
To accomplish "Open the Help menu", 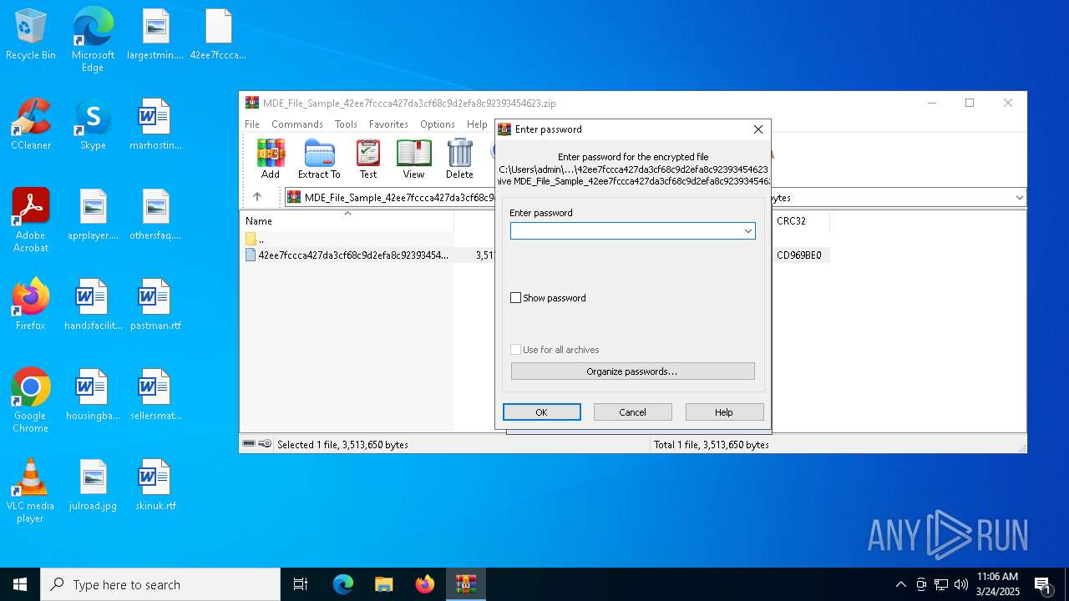I will (477, 124).
